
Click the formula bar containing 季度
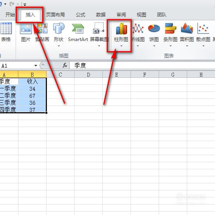click(x=142, y=65)
